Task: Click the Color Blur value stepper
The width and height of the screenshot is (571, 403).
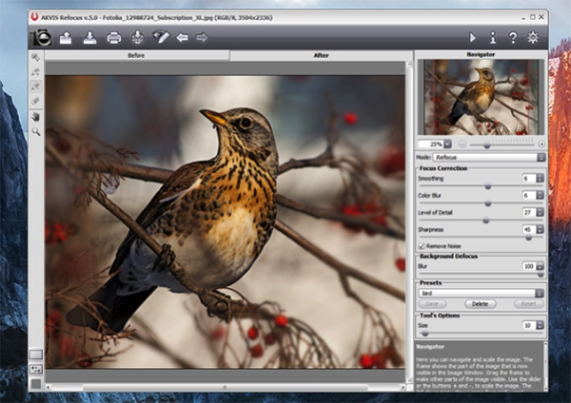Action: [540, 195]
